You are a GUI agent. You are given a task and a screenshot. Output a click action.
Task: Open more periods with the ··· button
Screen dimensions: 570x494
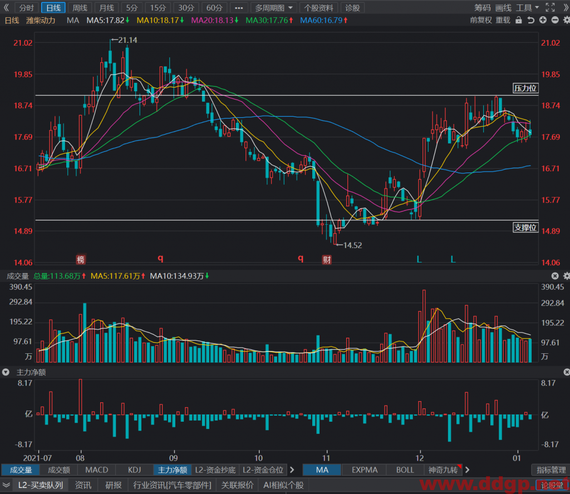pyautogui.click(x=239, y=8)
